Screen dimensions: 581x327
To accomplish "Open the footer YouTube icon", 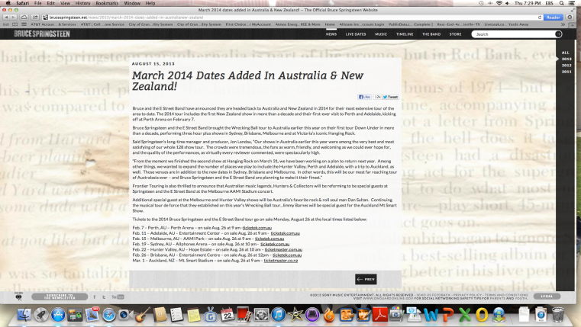I will tap(118, 297).
